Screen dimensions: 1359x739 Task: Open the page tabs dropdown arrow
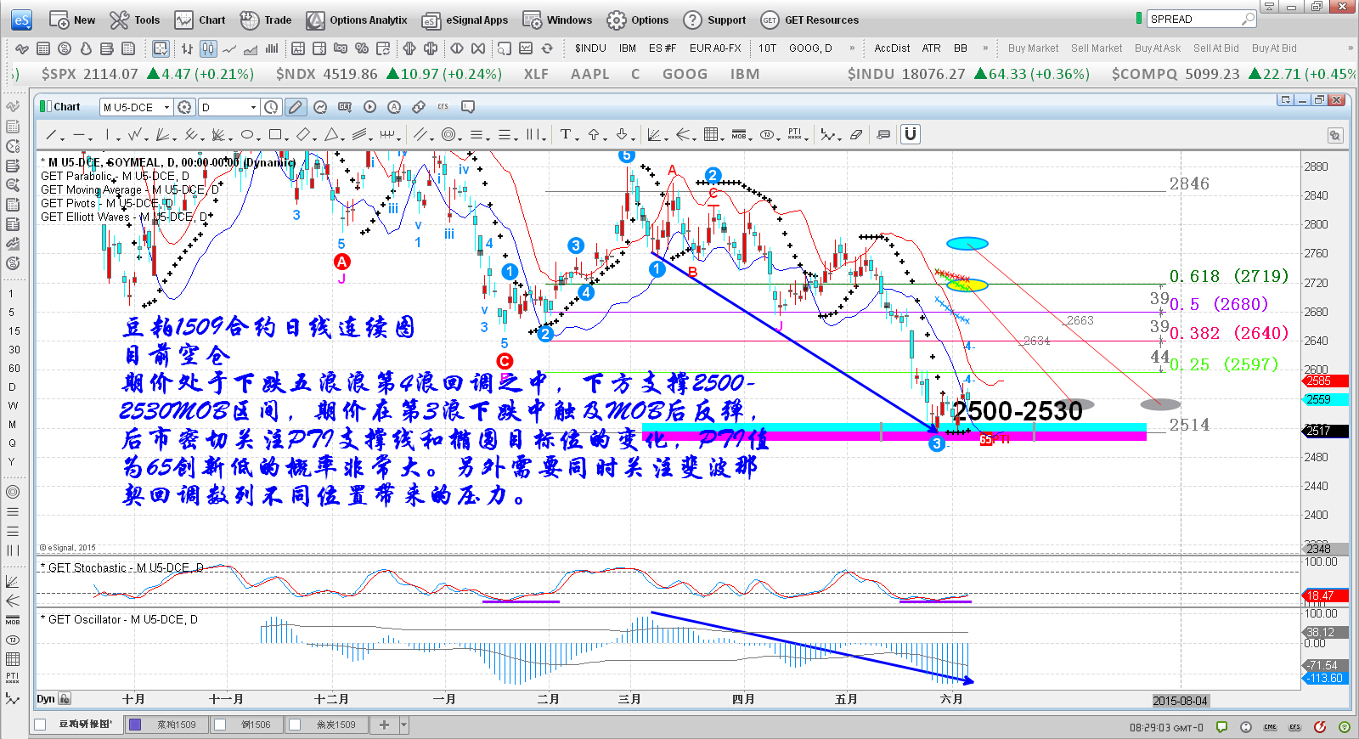(x=404, y=725)
